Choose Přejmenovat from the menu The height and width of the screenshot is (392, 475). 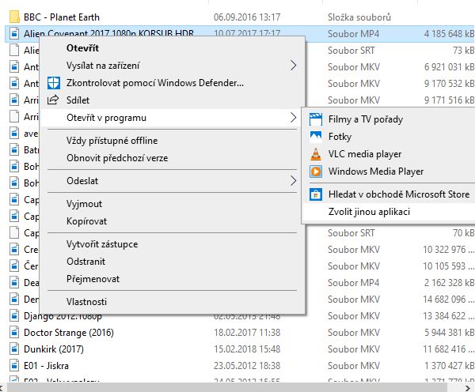173,279
